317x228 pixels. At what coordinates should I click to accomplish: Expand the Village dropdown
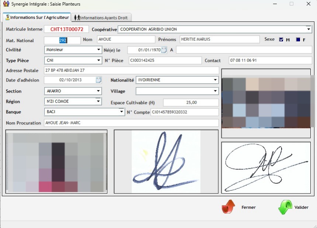click(215, 91)
